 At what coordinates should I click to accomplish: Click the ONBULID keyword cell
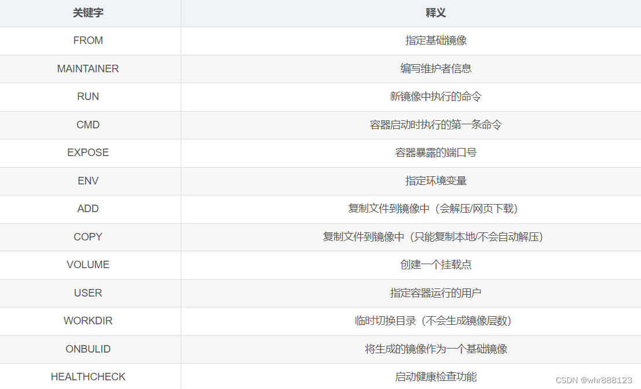pyautogui.click(x=88, y=349)
